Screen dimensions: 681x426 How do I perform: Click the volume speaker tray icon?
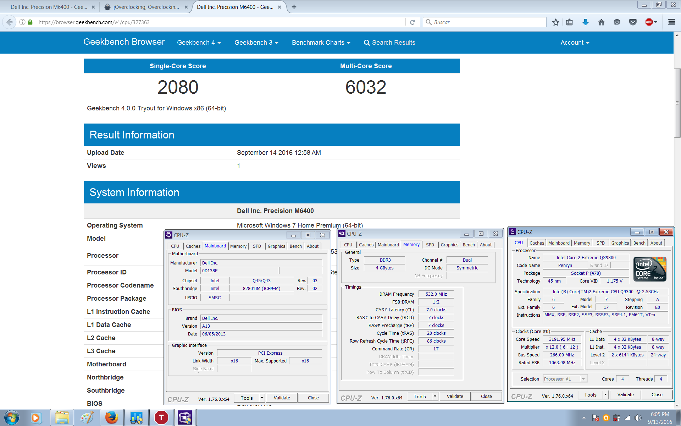638,418
